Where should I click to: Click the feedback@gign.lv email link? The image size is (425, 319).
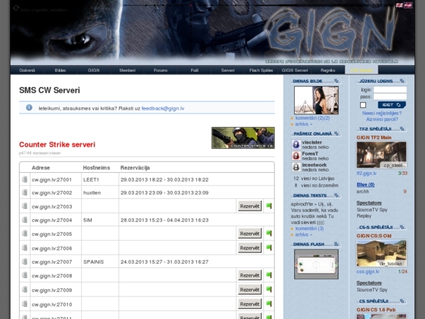point(163,108)
